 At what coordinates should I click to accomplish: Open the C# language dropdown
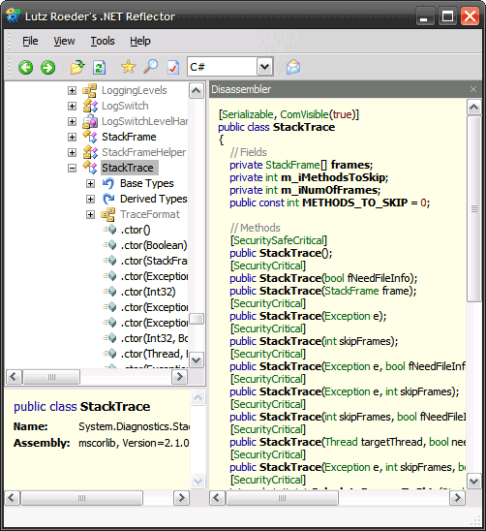point(264,67)
